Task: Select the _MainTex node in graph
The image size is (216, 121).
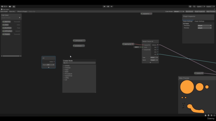Action: coord(128,44)
